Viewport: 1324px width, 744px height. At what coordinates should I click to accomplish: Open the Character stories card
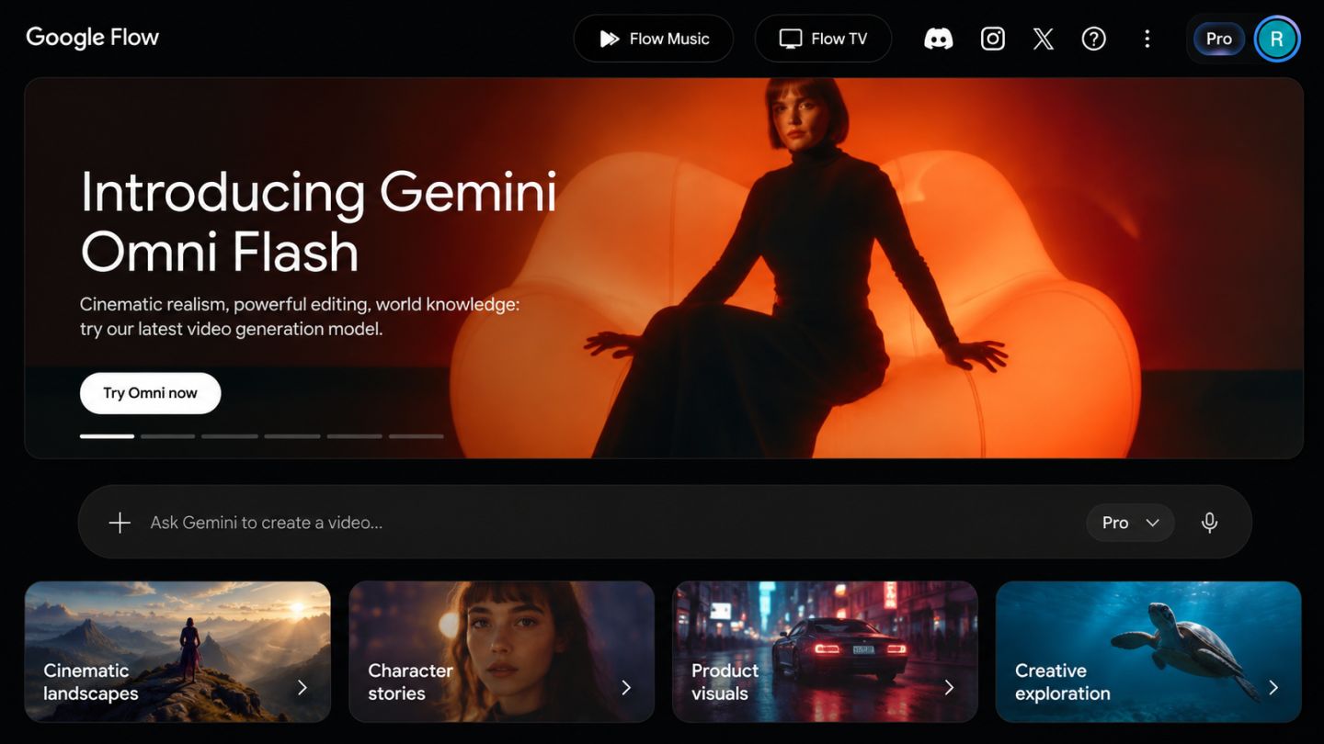[501, 651]
